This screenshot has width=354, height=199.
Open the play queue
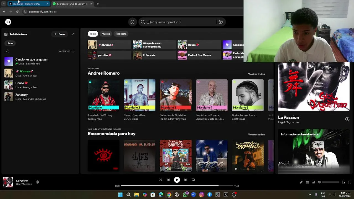coord(307,182)
